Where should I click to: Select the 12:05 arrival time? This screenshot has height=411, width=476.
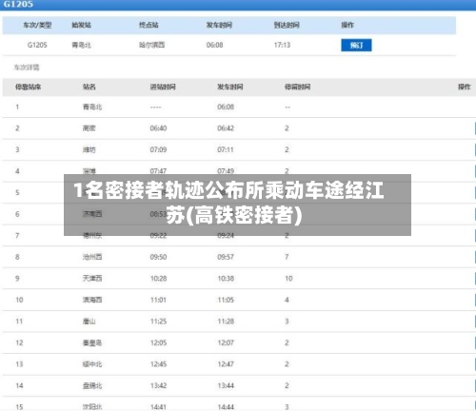pos(158,342)
